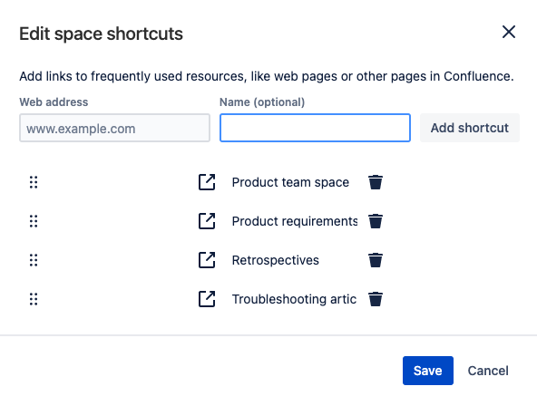Image resolution: width=537 pixels, height=396 pixels.
Task: Click drag handle of Troubleshooting row
Action: tap(34, 299)
